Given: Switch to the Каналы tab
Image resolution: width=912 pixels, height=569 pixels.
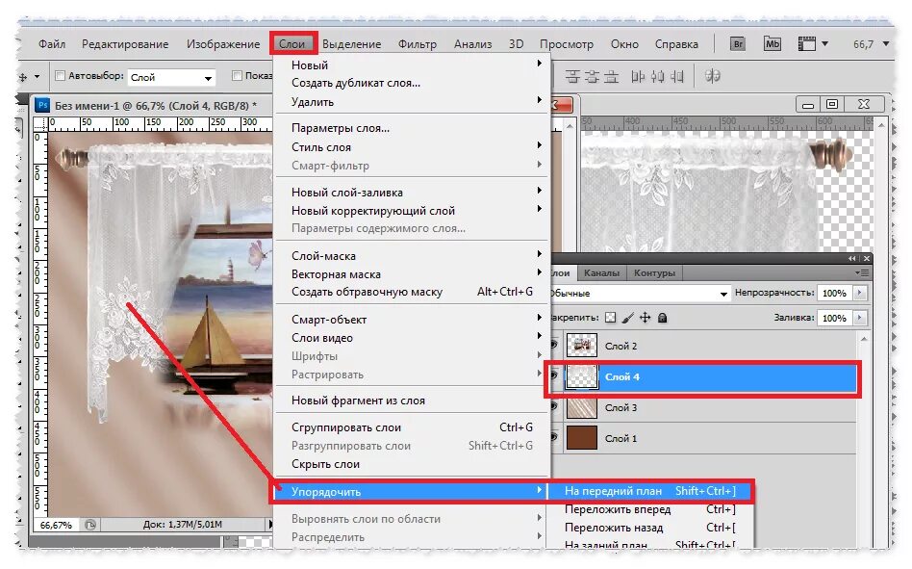Looking at the screenshot, I should (x=601, y=272).
